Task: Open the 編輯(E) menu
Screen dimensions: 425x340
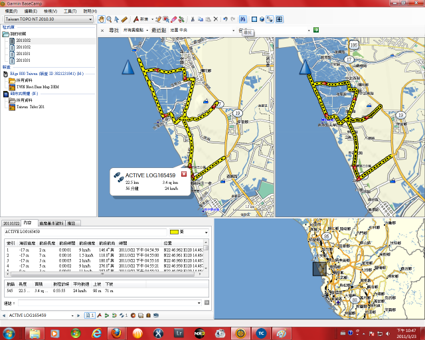Action: pos(31,11)
